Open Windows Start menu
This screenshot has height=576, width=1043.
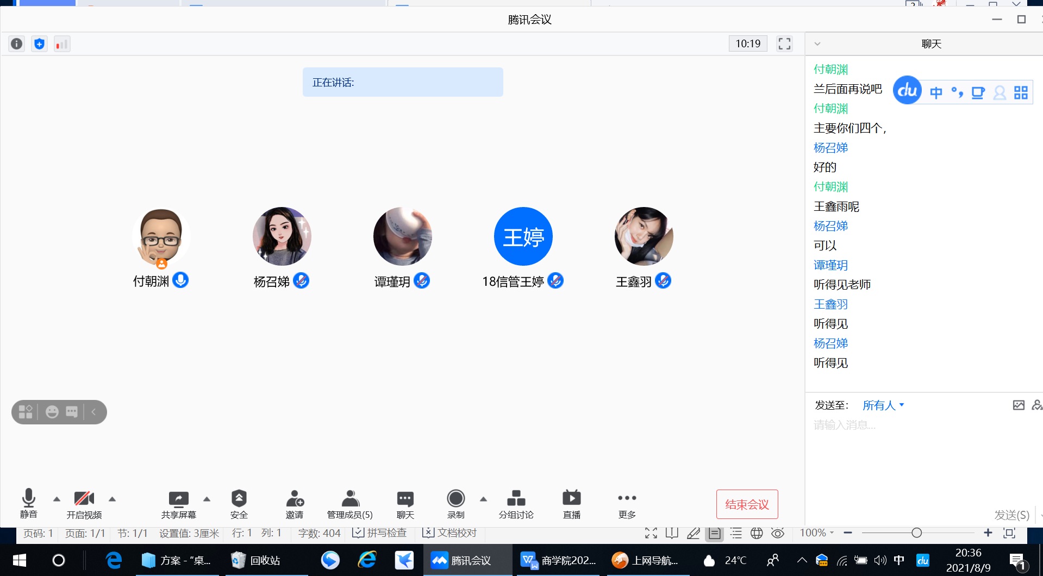20,560
